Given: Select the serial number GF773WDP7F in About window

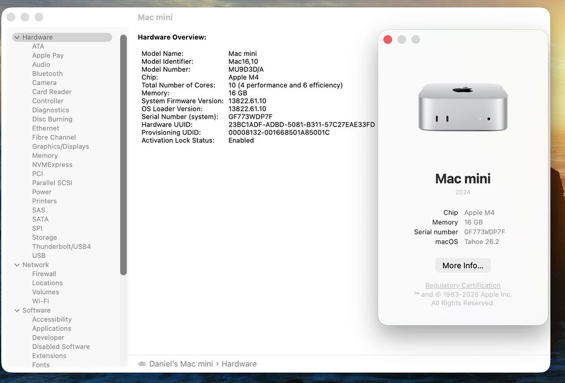Looking at the screenshot, I should [x=484, y=232].
